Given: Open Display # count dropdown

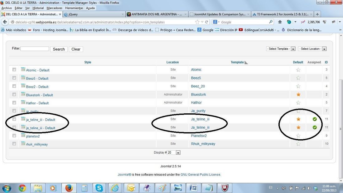Looking at the screenshot, I should point(174,152).
